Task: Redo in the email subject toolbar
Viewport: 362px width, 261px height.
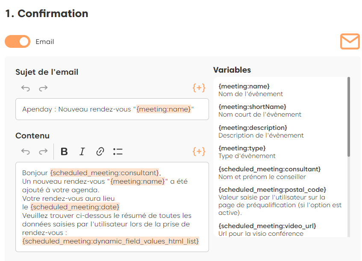Action: click(43, 88)
